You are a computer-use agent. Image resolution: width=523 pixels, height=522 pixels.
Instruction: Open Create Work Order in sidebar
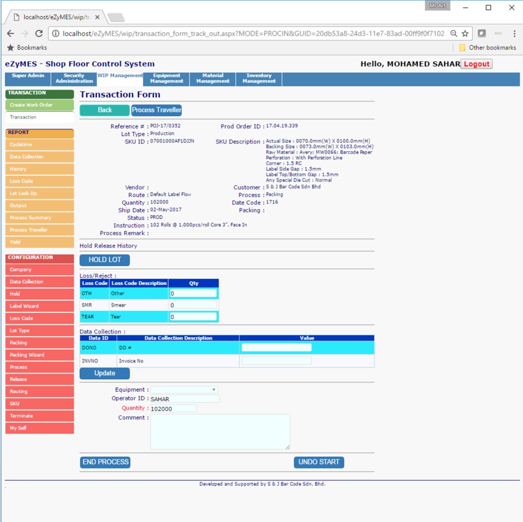coord(39,105)
